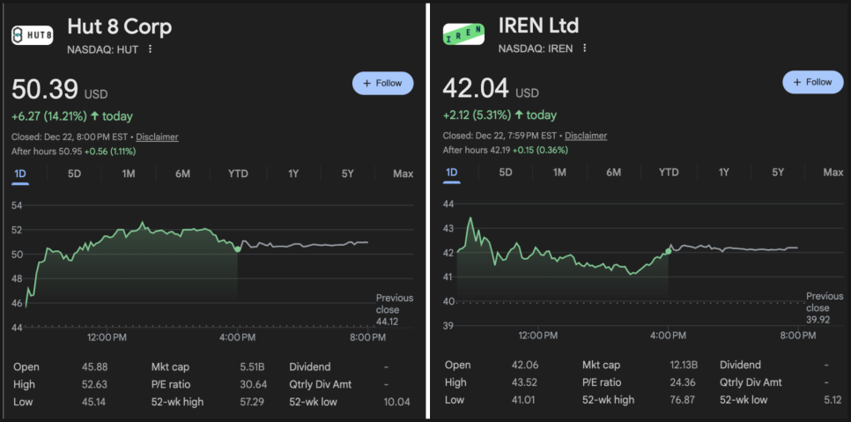Select YTD range on Hut 8 chart
The image size is (851, 422).
click(238, 174)
